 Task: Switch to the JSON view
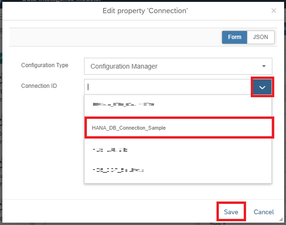coord(261,37)
